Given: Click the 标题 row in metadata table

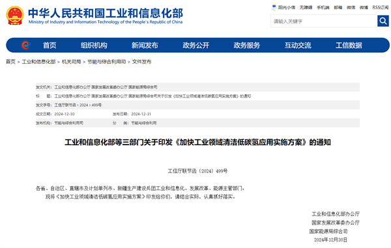Looking at the screenshot, I should click(197, 96).
